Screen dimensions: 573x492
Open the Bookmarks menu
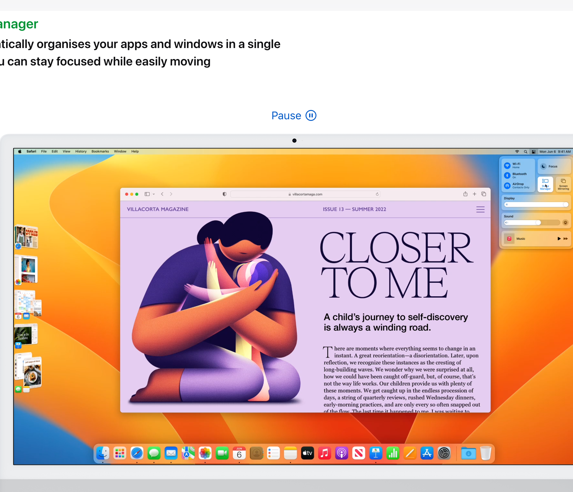click(100, 151)
